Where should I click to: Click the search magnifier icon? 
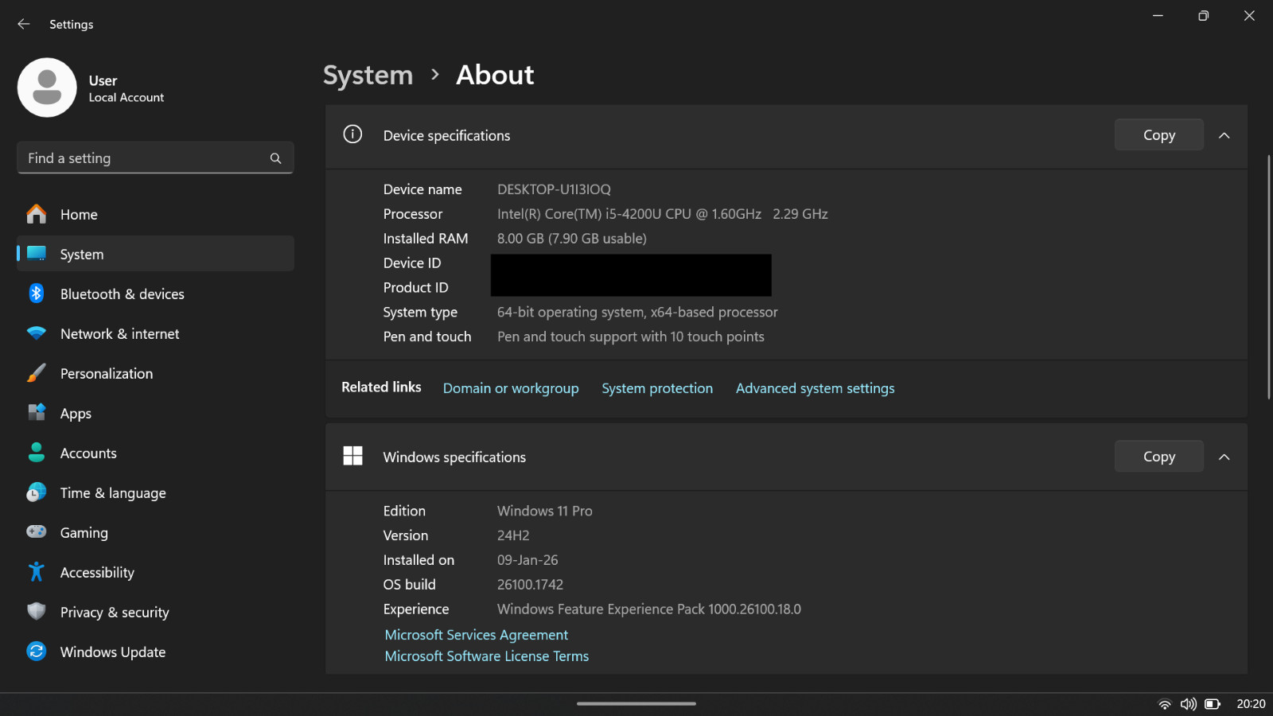point(275,158)
